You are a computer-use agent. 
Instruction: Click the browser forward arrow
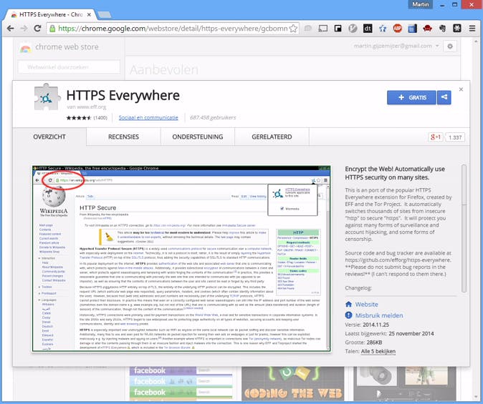[x=24, y=29]
